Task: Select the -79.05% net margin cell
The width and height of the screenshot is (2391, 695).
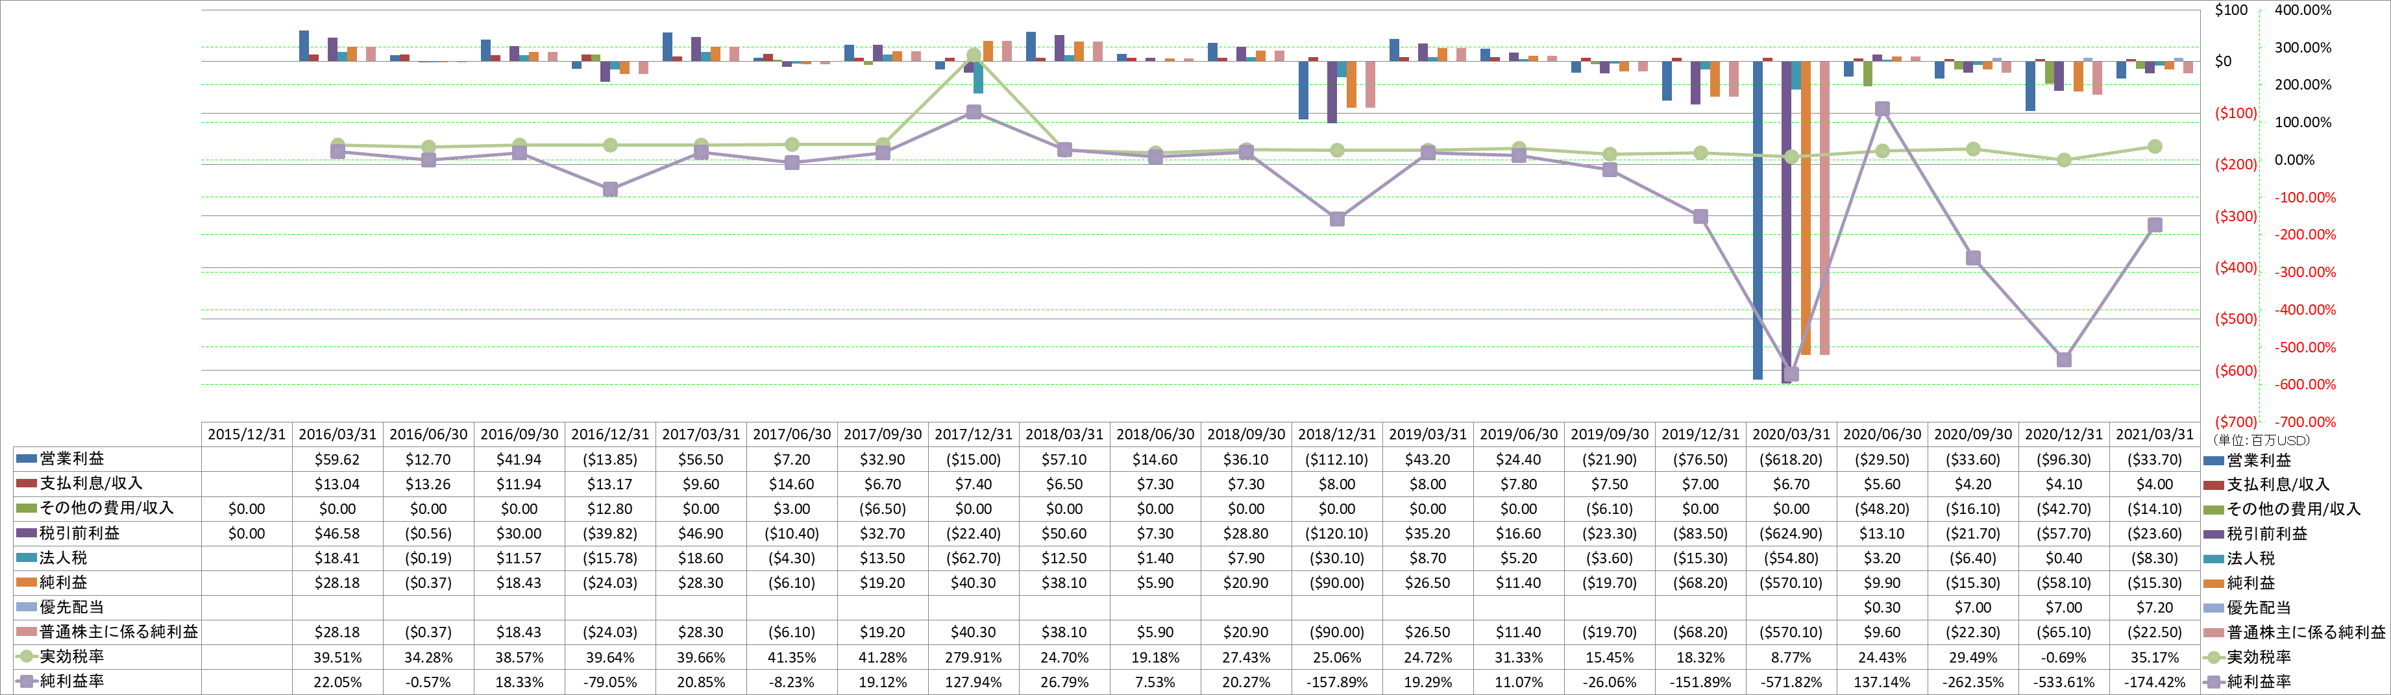Action: click(x=610, y=682)
